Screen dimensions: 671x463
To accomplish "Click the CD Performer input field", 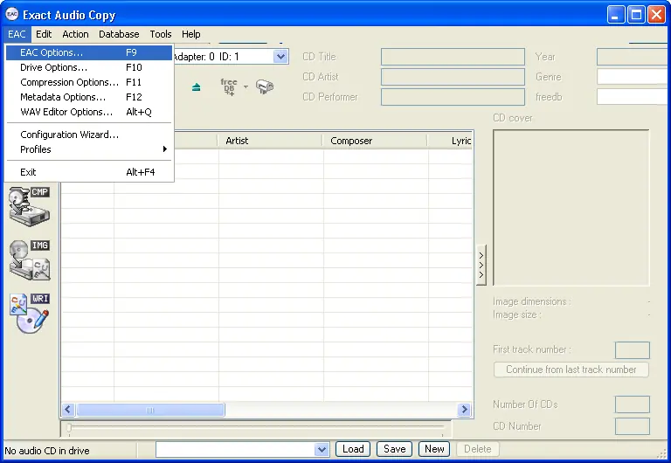I will click(x=453, y=97).
